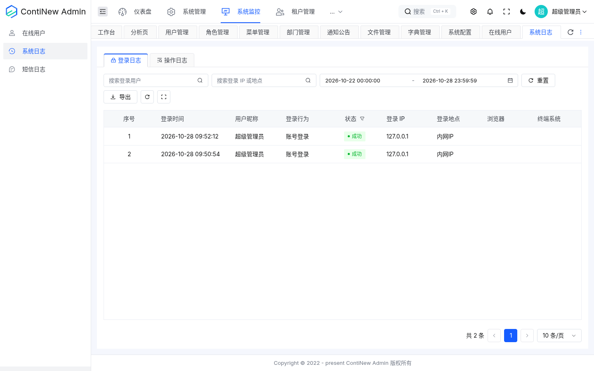Open 短信日志 in sidebar
The height and width of the screenshot is (371, 594).
point(45,69)
